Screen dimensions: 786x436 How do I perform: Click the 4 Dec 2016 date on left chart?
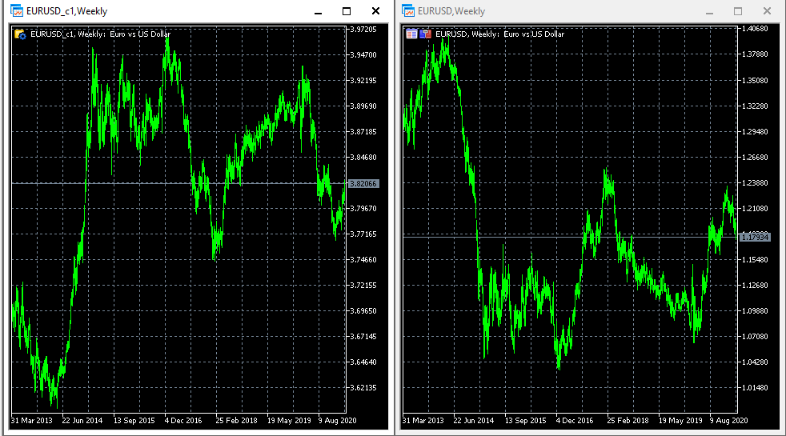[183, 421]
